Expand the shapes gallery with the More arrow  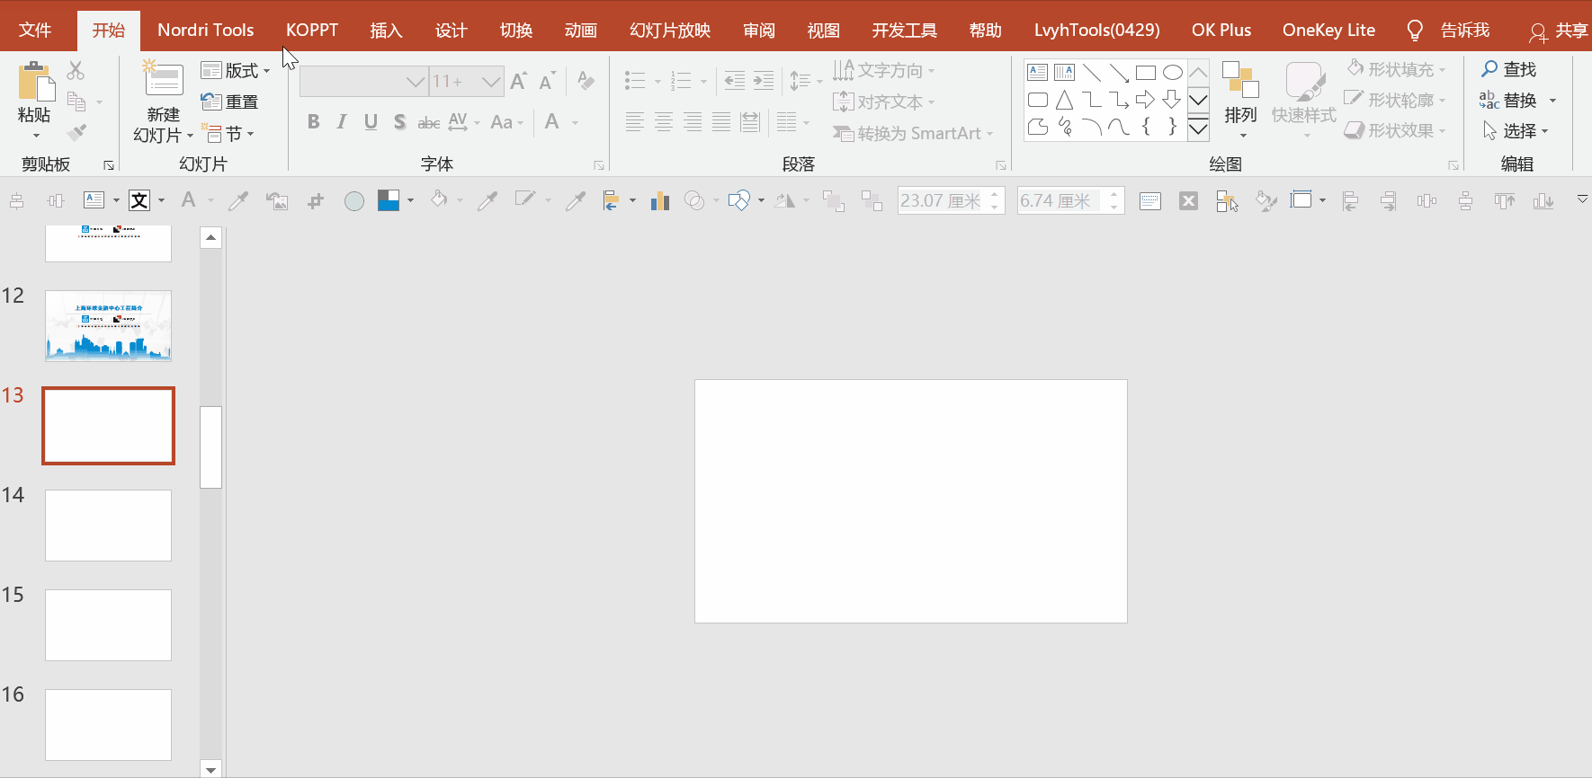[1198, 128]
